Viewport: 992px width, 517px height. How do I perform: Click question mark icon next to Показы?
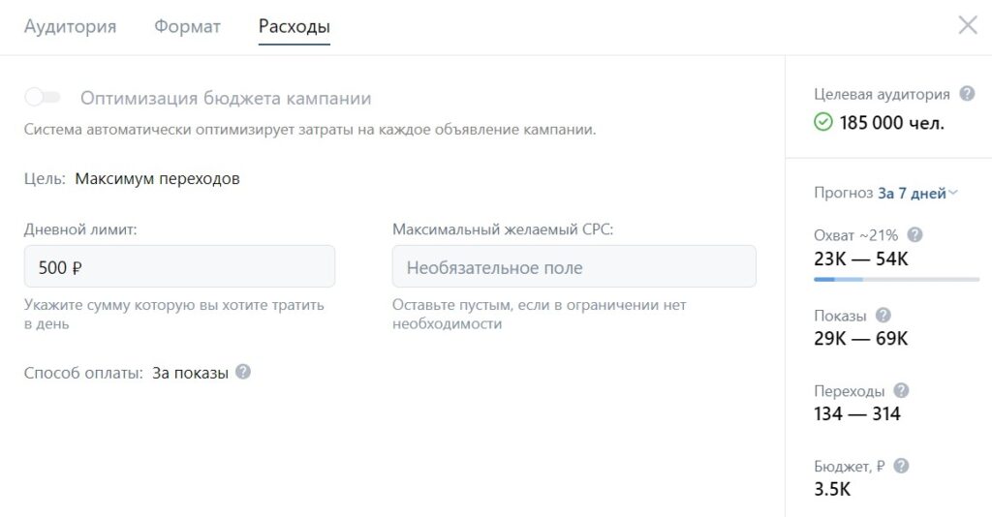click(x=883, y=316)
